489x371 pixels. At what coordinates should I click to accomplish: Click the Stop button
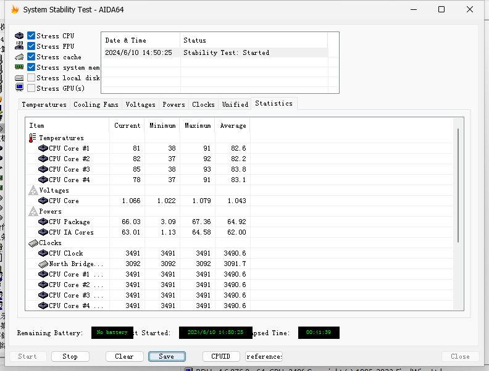[70, 356]
